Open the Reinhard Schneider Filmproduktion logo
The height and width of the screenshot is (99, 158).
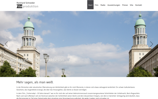(27, 5)
